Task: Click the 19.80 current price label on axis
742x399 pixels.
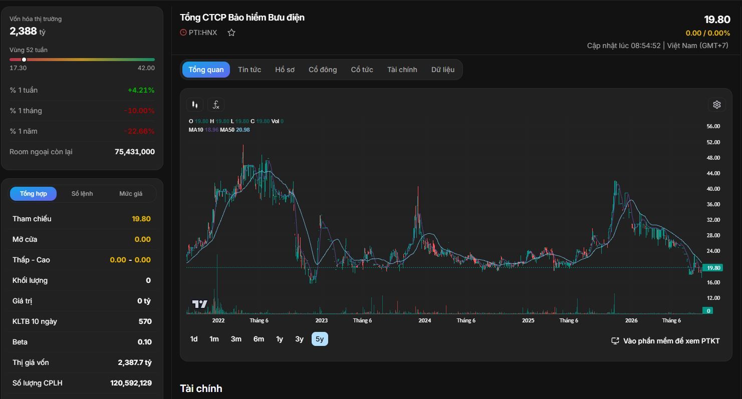Action: point(713,268)
